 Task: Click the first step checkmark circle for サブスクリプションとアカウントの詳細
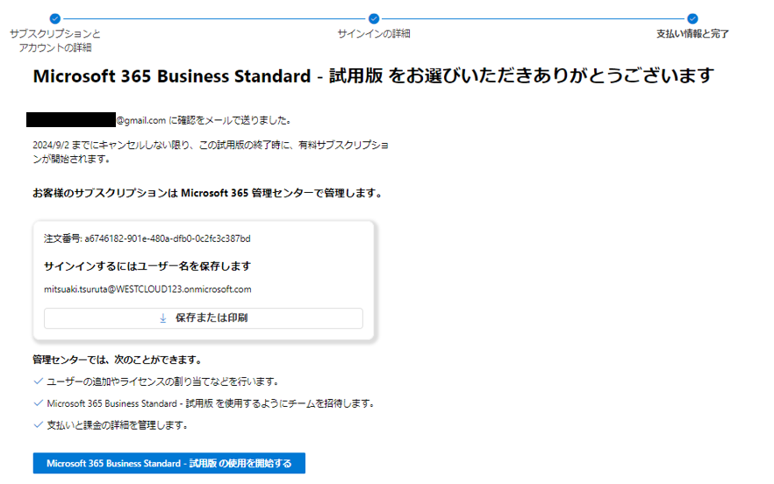(54, 18)
